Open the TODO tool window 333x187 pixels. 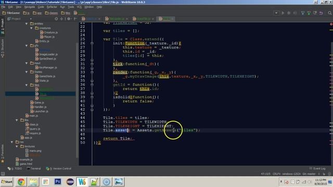(x=15, y=168)
